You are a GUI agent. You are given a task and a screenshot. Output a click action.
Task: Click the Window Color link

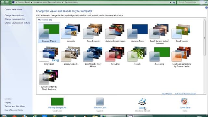tap(100, 108)
